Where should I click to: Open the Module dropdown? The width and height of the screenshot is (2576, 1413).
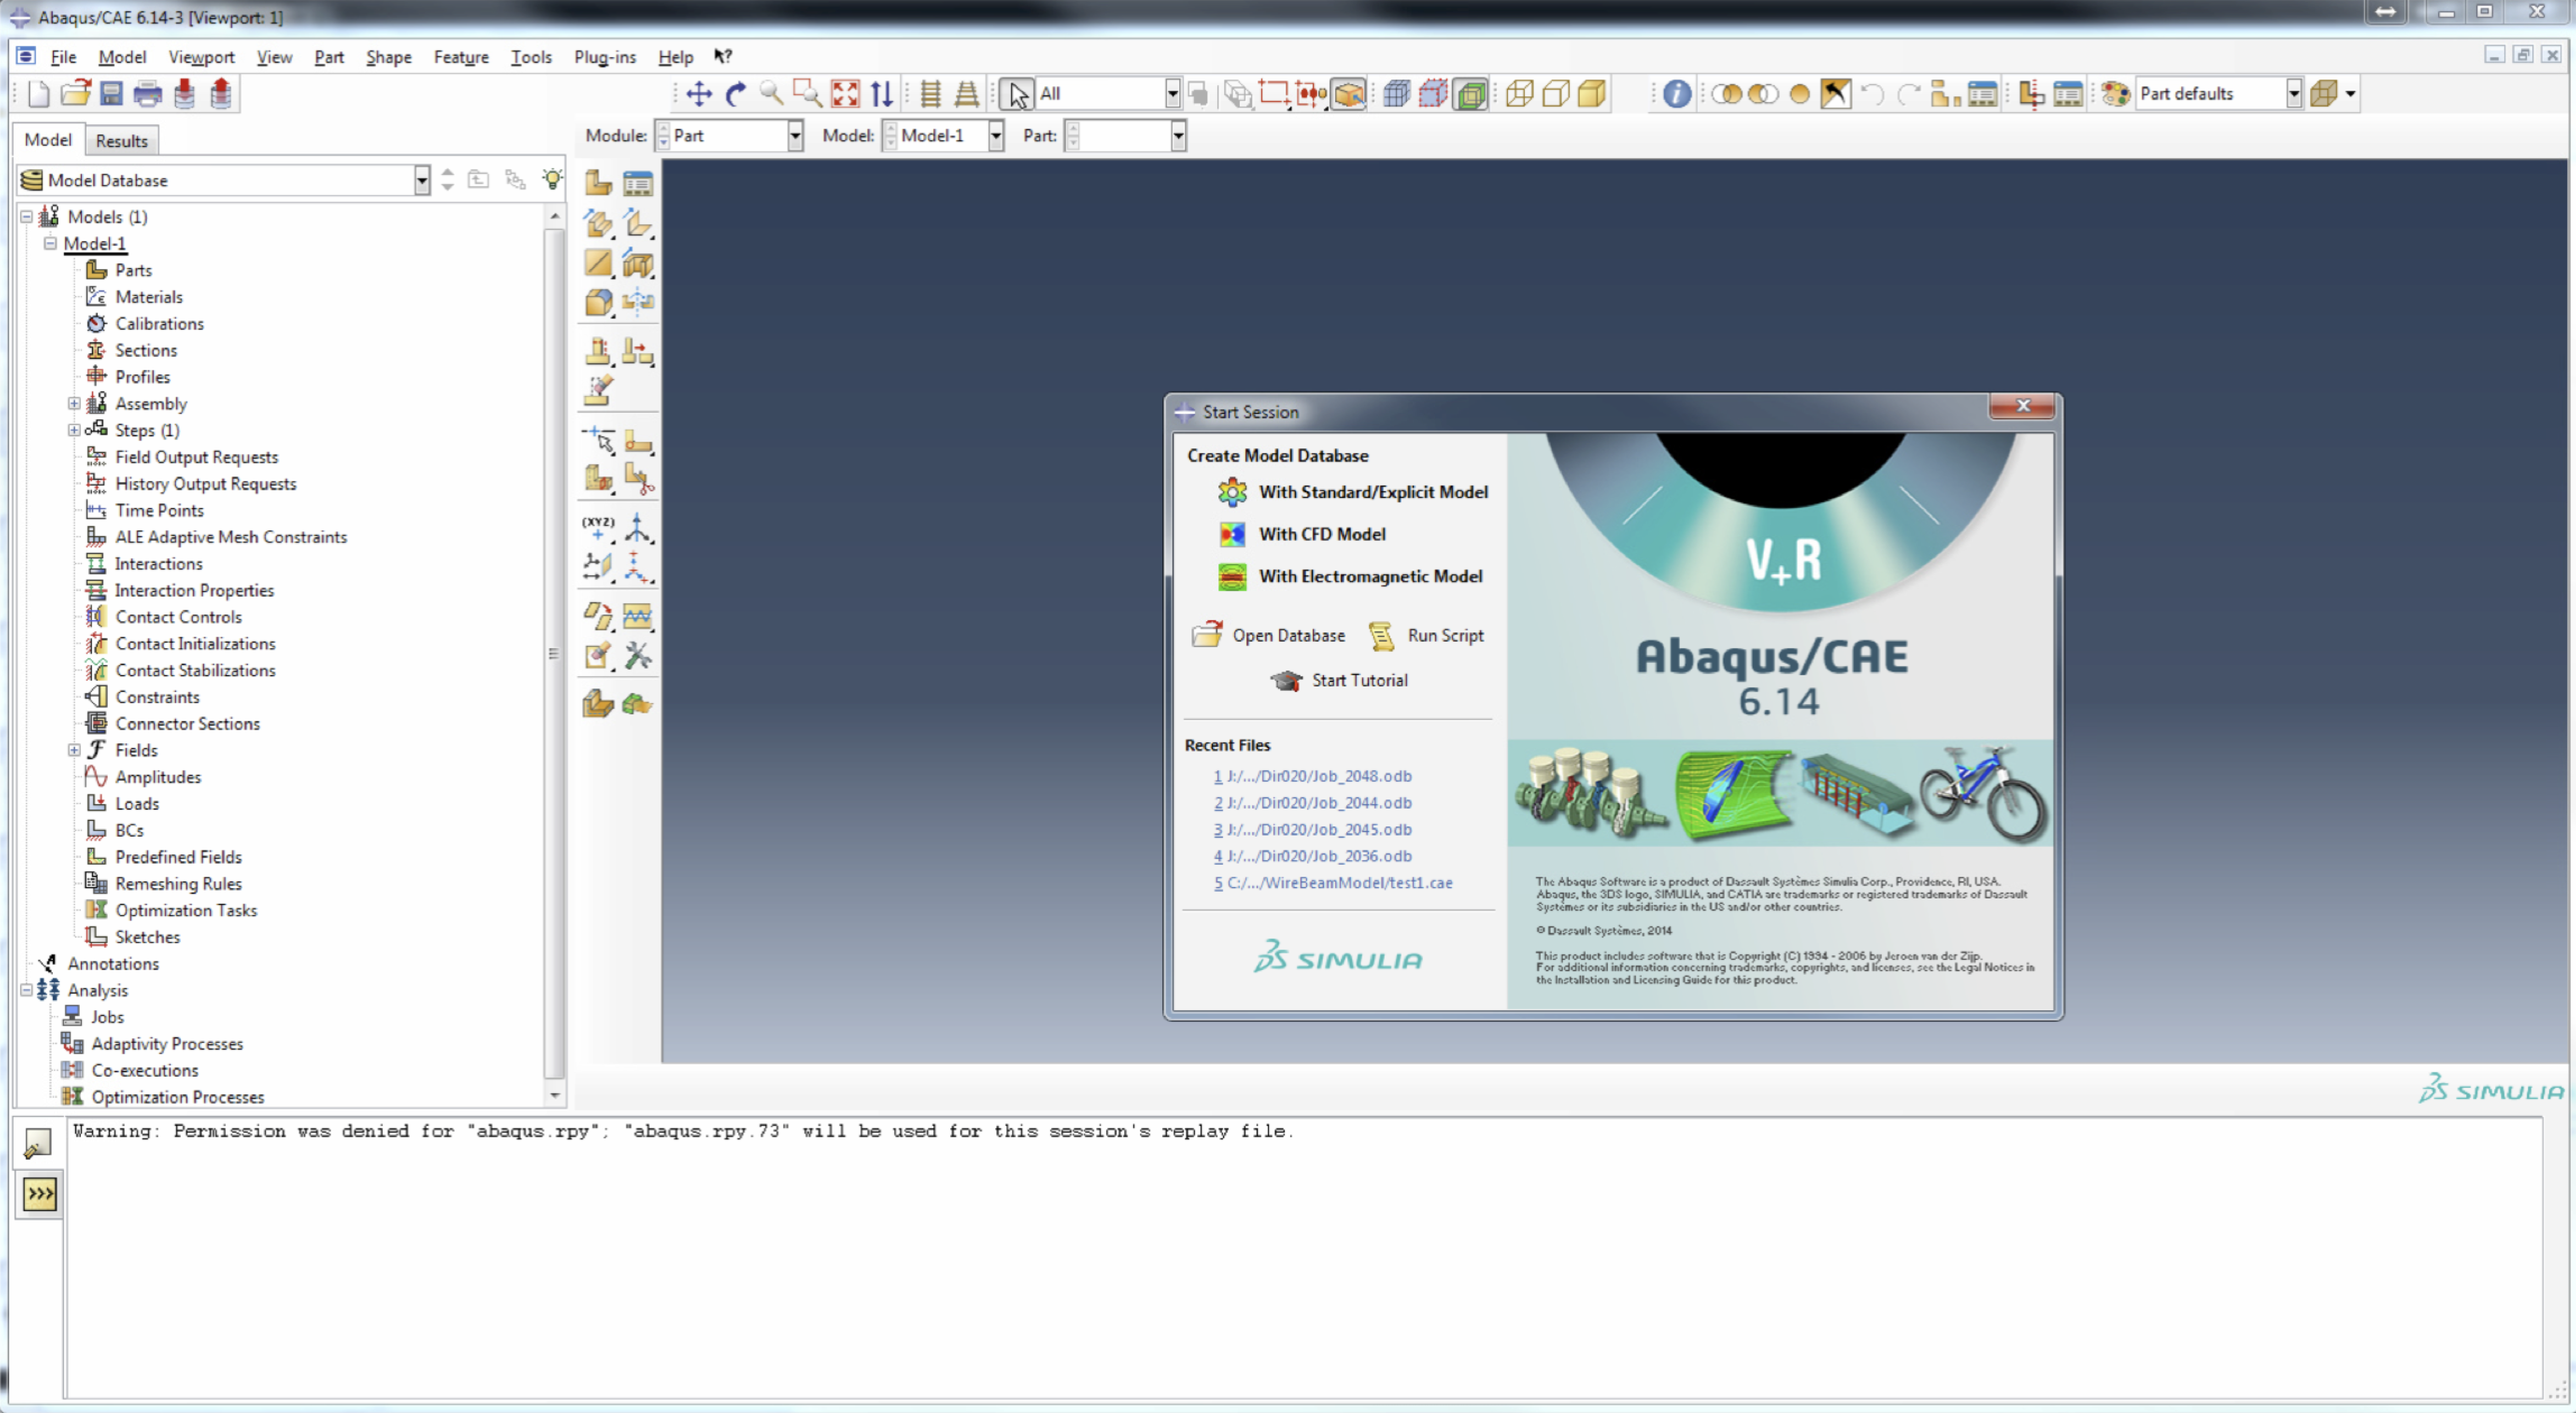794,136
